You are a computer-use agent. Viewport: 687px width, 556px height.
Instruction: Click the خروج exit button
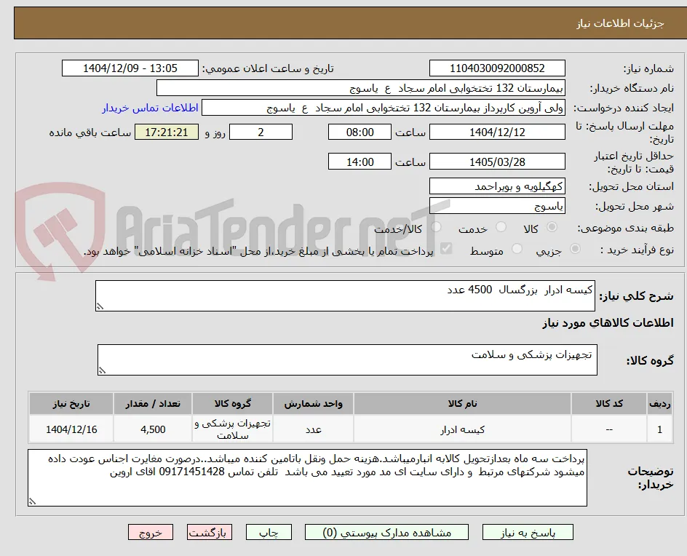tap(151, 532)
